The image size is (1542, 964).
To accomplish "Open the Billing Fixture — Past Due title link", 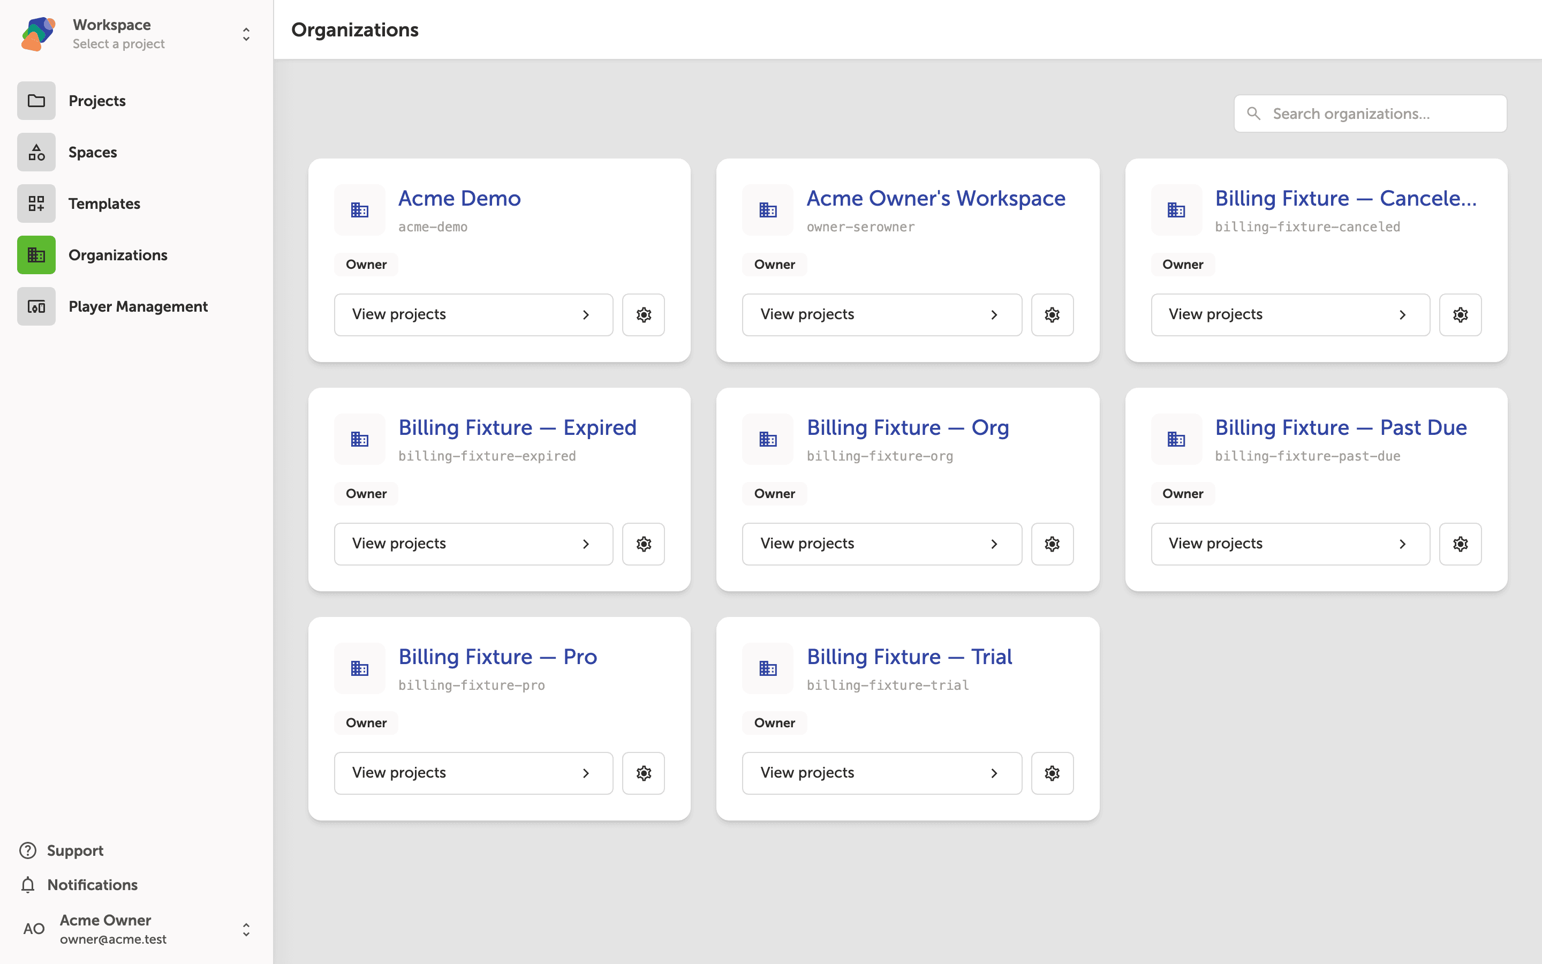I will click(1341, 428).
